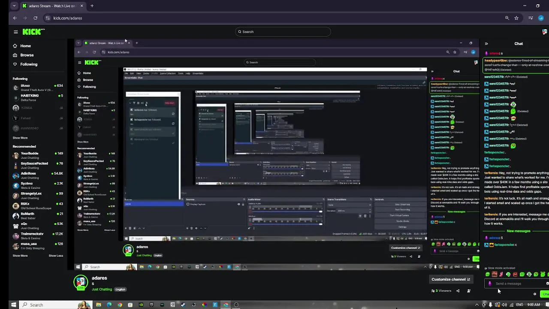Open ENG language indicator in tray
549x309 pixels.
(519, 305)
